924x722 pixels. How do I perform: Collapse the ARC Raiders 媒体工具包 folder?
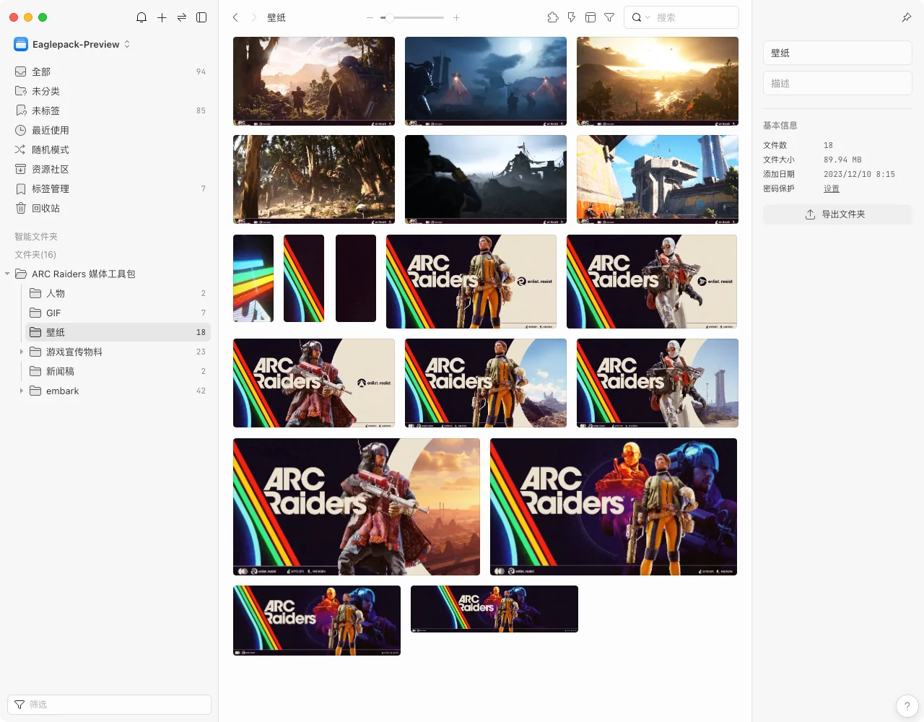7,274
